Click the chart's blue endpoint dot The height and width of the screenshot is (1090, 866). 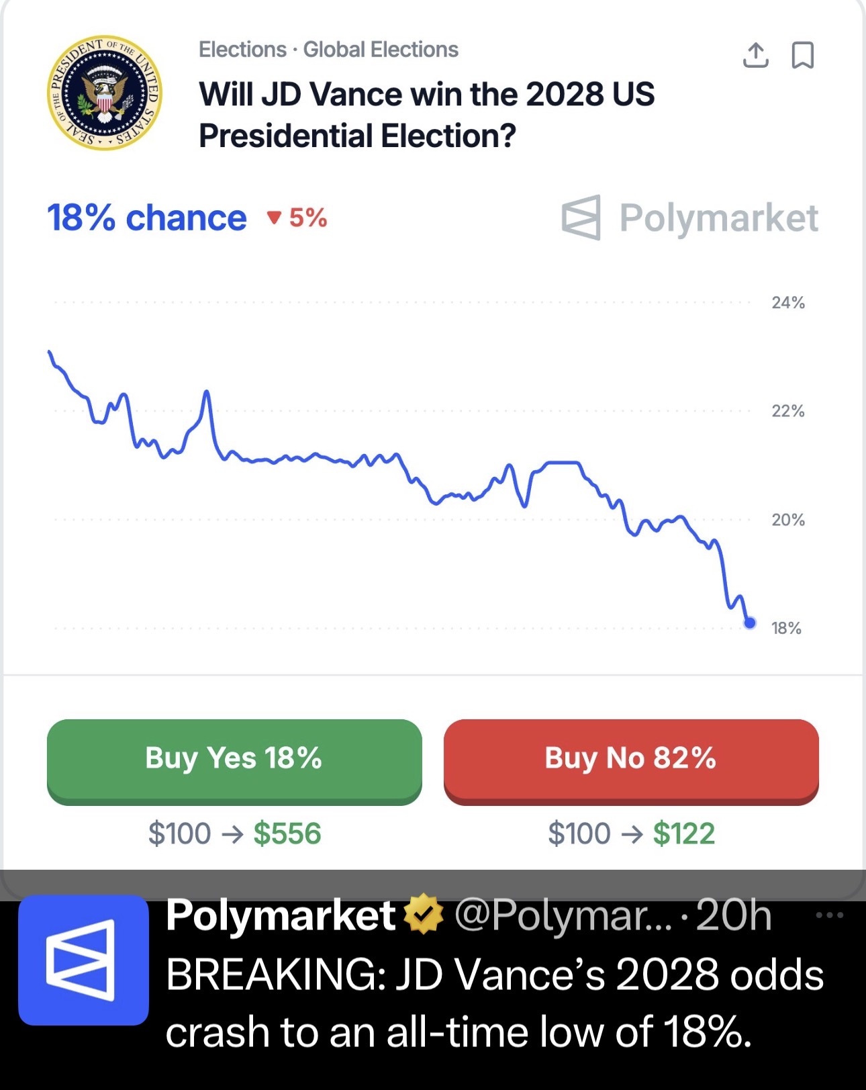750,623
